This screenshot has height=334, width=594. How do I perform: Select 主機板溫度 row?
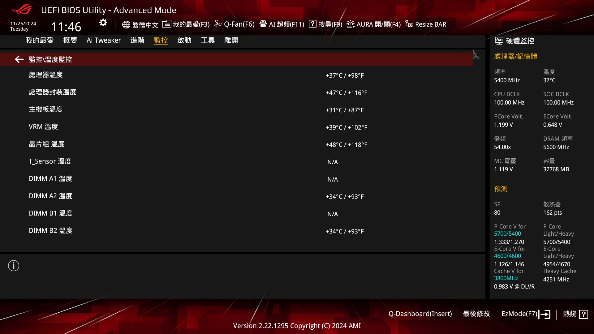(x=236, y=110)
